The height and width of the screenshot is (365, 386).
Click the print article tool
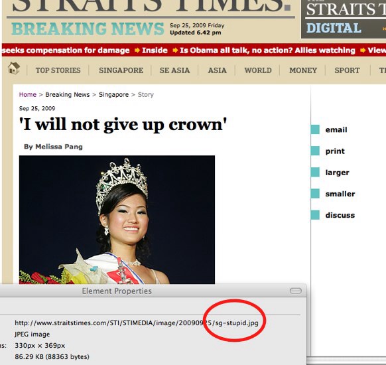pos(335,151)
